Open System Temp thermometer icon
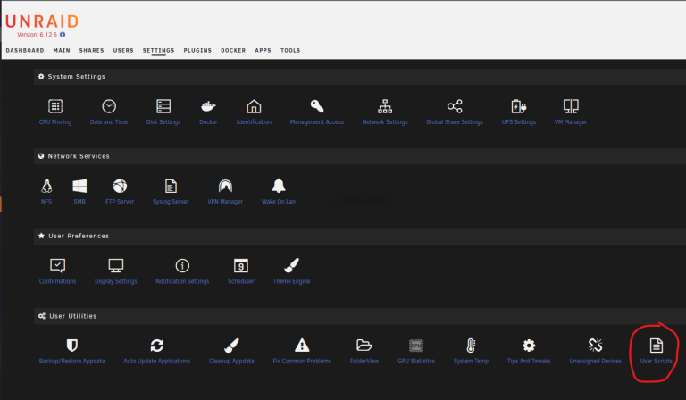Screen dimensions: 686x400 tap(471, 346)
